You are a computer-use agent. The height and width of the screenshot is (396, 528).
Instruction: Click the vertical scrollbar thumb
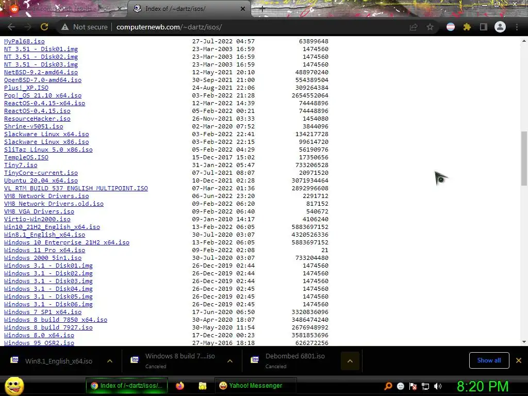point(524,158)
